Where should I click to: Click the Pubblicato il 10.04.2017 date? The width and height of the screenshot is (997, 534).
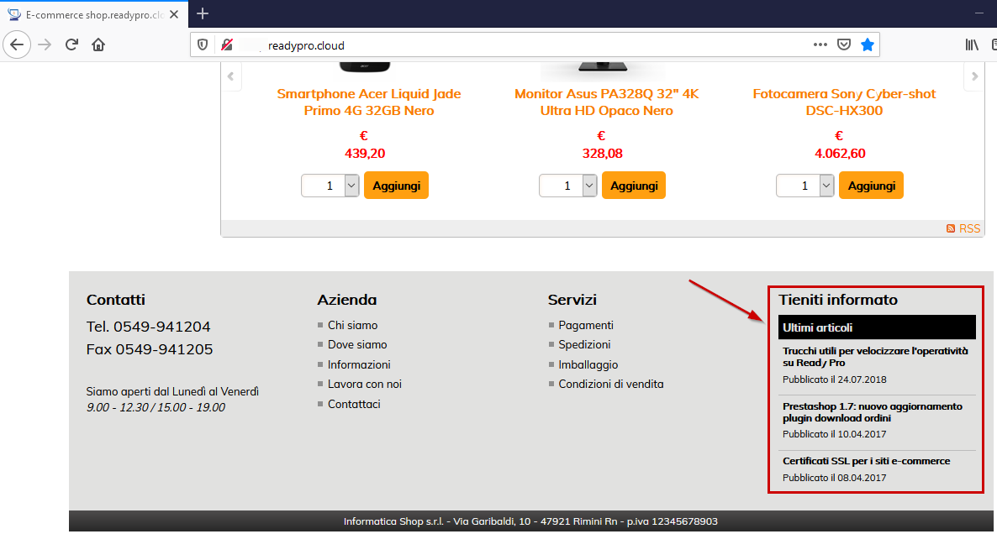tap(834, 434)
